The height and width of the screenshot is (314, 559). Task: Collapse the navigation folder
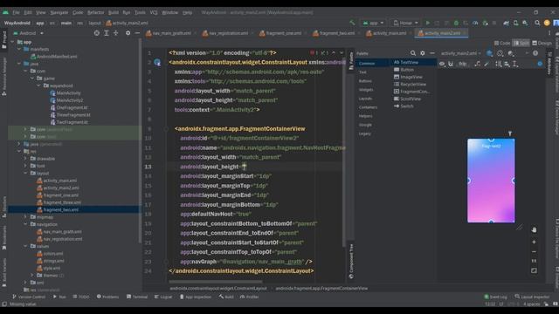(25, 224)
